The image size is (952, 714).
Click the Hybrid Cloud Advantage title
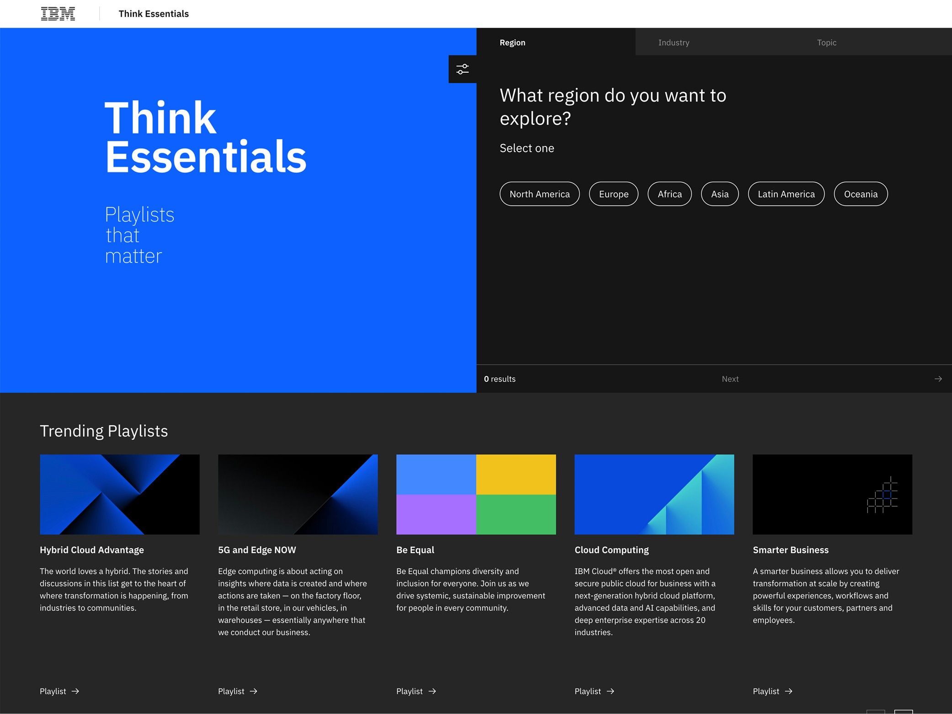[92, 550]
